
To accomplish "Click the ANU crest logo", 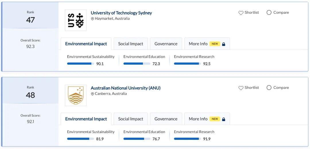I will (x=75, y=95).
